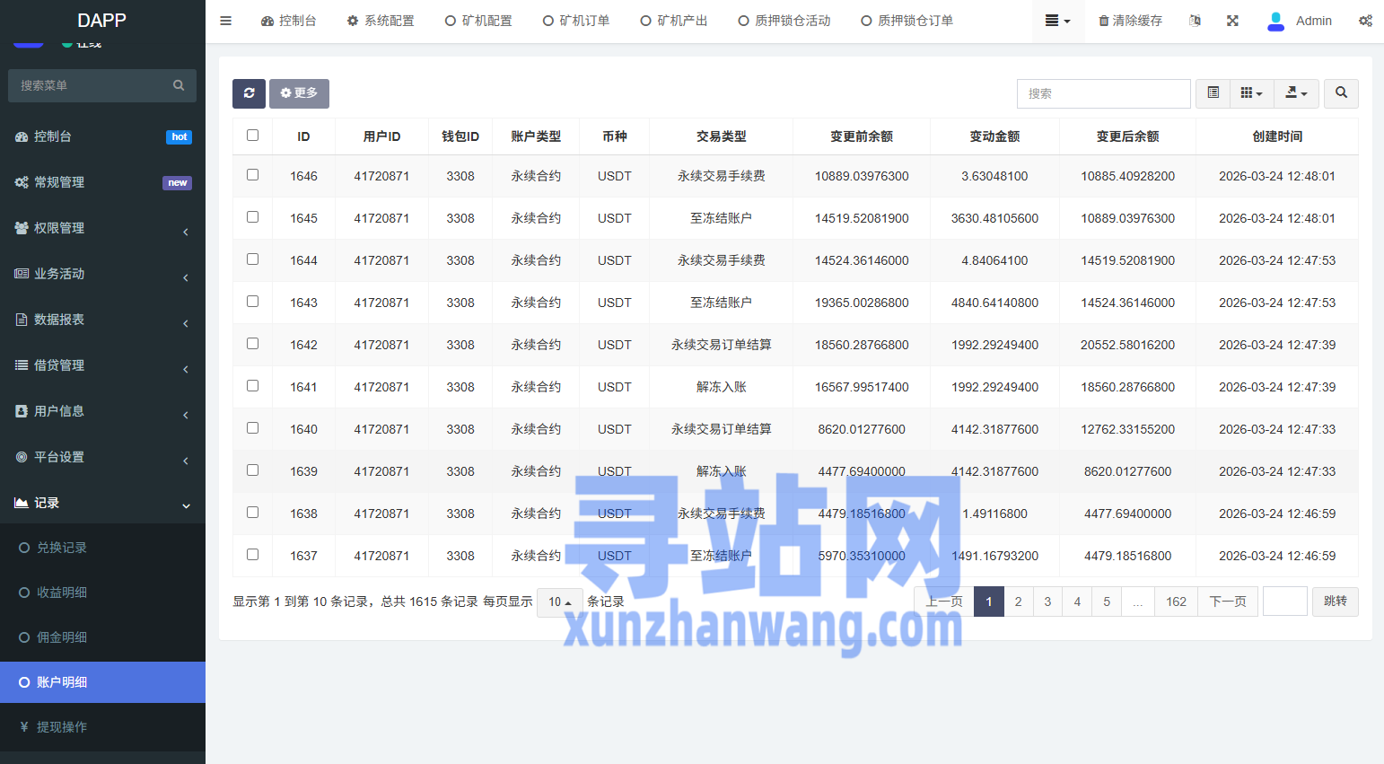This screenshot has width=1384, height=764.
Task: Check the select-all checkbox in table header
Action: point(252,136)
